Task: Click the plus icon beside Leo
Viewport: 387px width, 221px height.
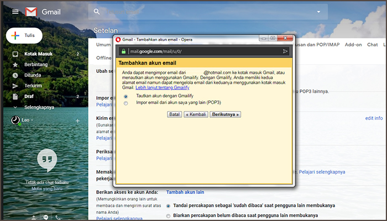Action: click(x=77, y=120)
